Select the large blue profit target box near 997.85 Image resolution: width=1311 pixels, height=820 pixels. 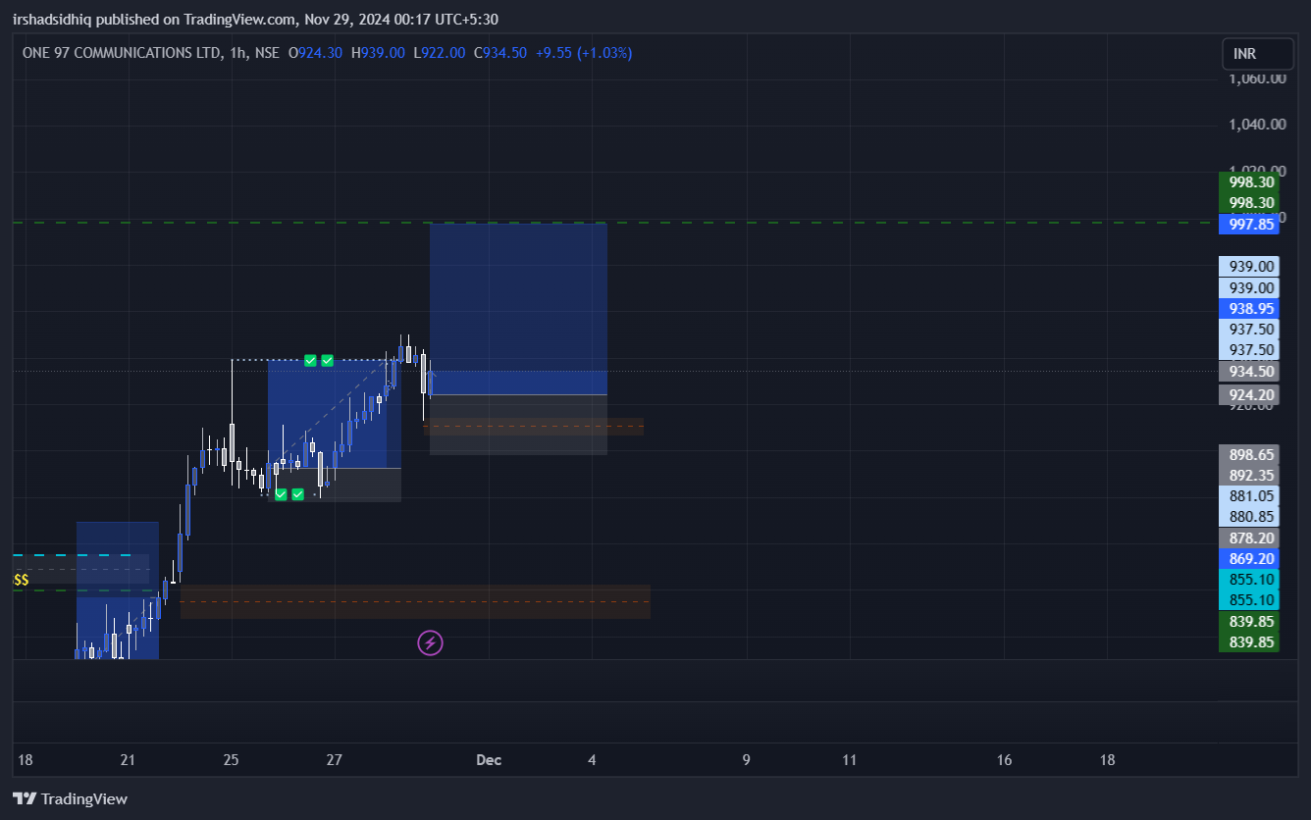tap(518, 309)
